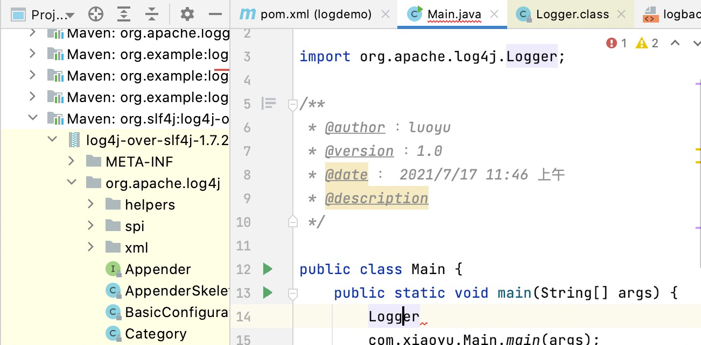The width and height of the screenshot is (701, 345).
Task: Select the AppenderSkeleton class
Action: click(177, 291)
